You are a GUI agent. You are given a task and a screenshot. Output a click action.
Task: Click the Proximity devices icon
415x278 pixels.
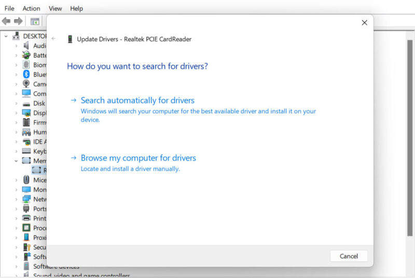point(26,237)
